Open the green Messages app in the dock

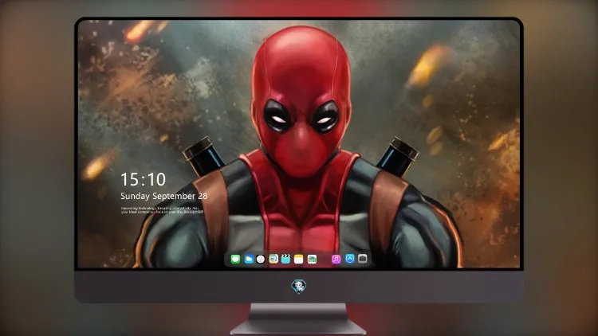coord(235,259)
